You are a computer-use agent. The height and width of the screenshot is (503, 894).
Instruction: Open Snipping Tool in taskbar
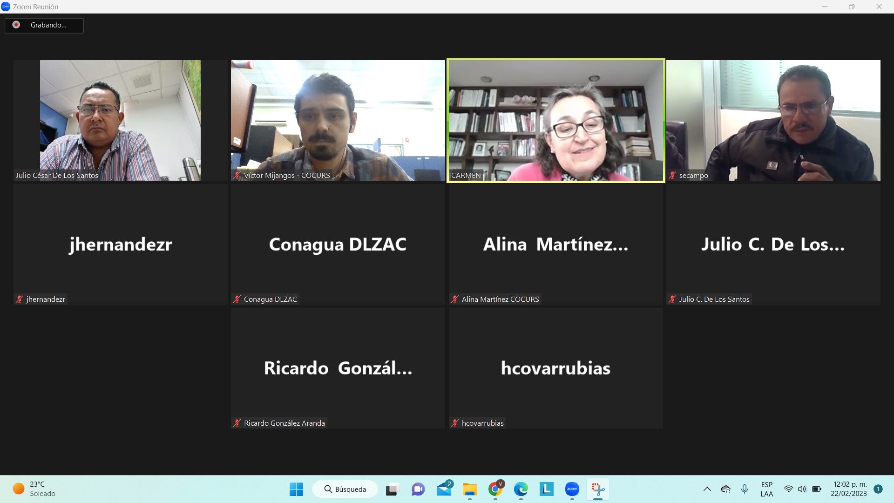pos(597,489)
